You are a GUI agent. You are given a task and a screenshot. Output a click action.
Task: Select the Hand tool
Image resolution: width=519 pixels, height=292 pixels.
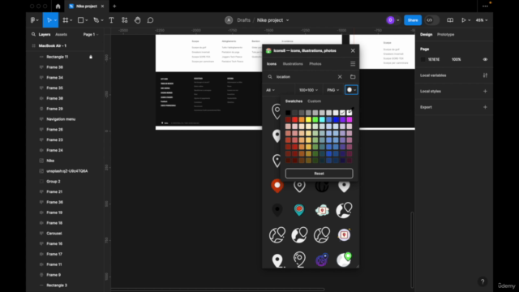click(x=137, y=20)
